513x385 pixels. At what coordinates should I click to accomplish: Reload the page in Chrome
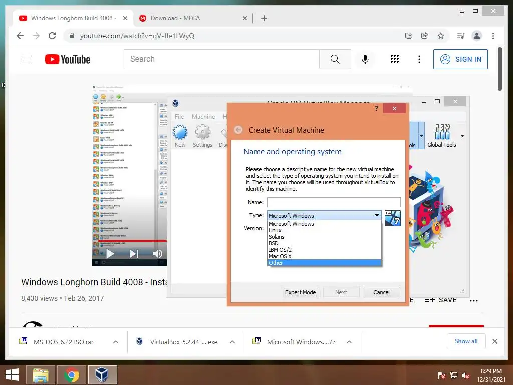click(52, 36)
